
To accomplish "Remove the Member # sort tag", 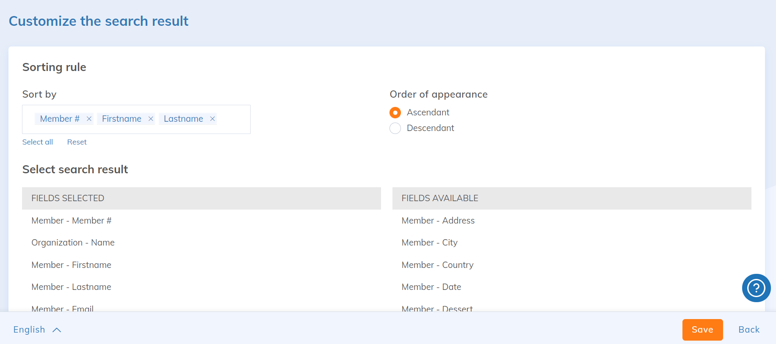I will (x=89, y=119).
